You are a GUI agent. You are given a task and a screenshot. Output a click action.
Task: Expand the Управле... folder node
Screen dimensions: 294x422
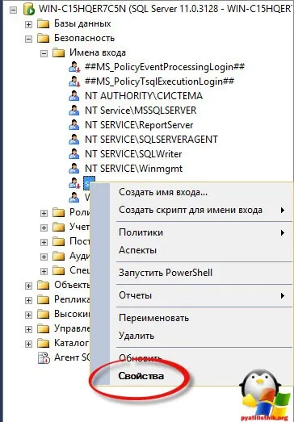28,330
